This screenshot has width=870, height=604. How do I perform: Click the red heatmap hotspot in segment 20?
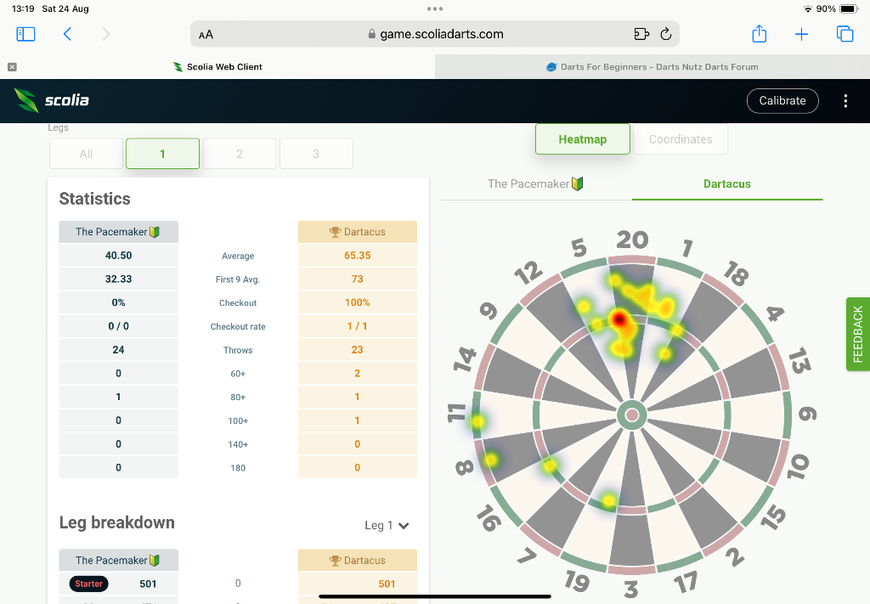[619, 319]
